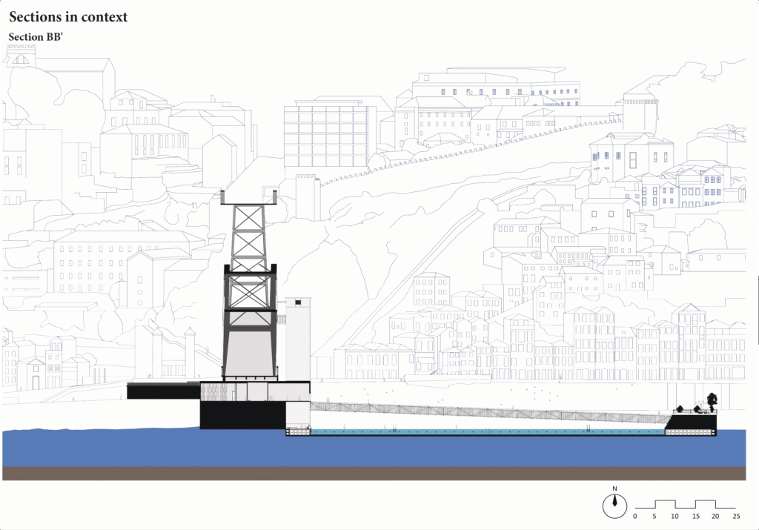759x530 pixels.
Task: Click the 'Section BB'' subtitle
Action: 36,37
